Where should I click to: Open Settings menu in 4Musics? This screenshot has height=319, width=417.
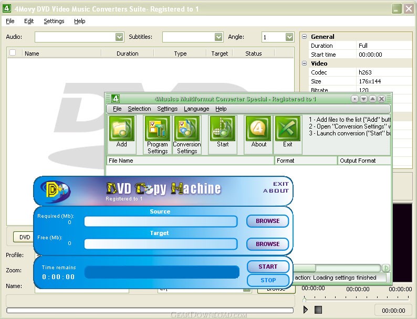(x=168, y=109)
